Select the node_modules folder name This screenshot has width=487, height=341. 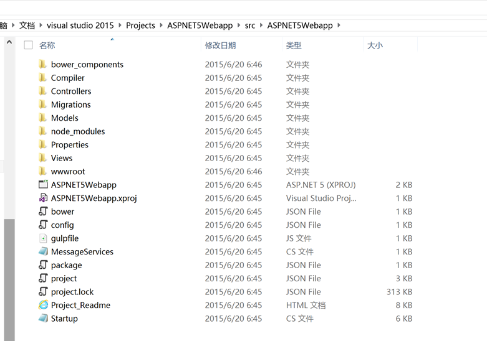[78, 131]
